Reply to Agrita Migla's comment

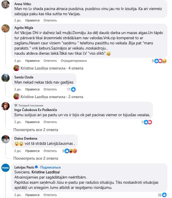[50, 61]
